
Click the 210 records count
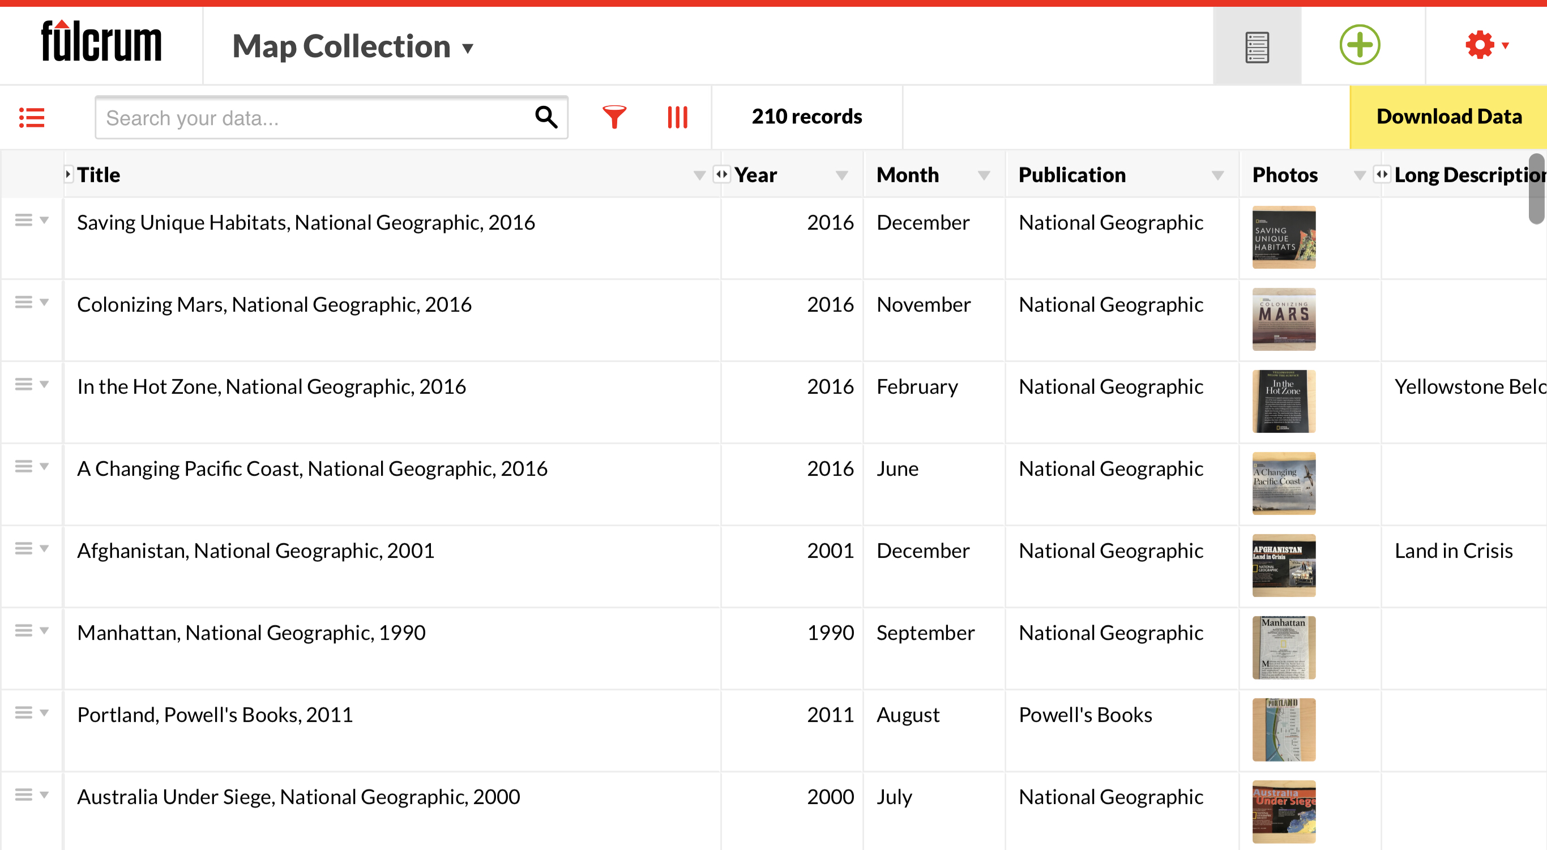[x=806, y=117]
